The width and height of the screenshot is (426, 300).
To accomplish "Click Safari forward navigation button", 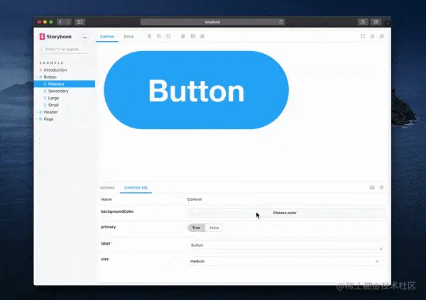I will click(x=67, y=22).
